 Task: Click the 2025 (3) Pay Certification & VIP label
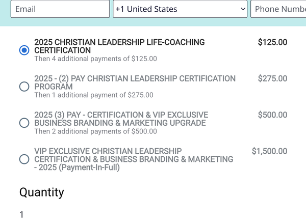click(121, 119)
